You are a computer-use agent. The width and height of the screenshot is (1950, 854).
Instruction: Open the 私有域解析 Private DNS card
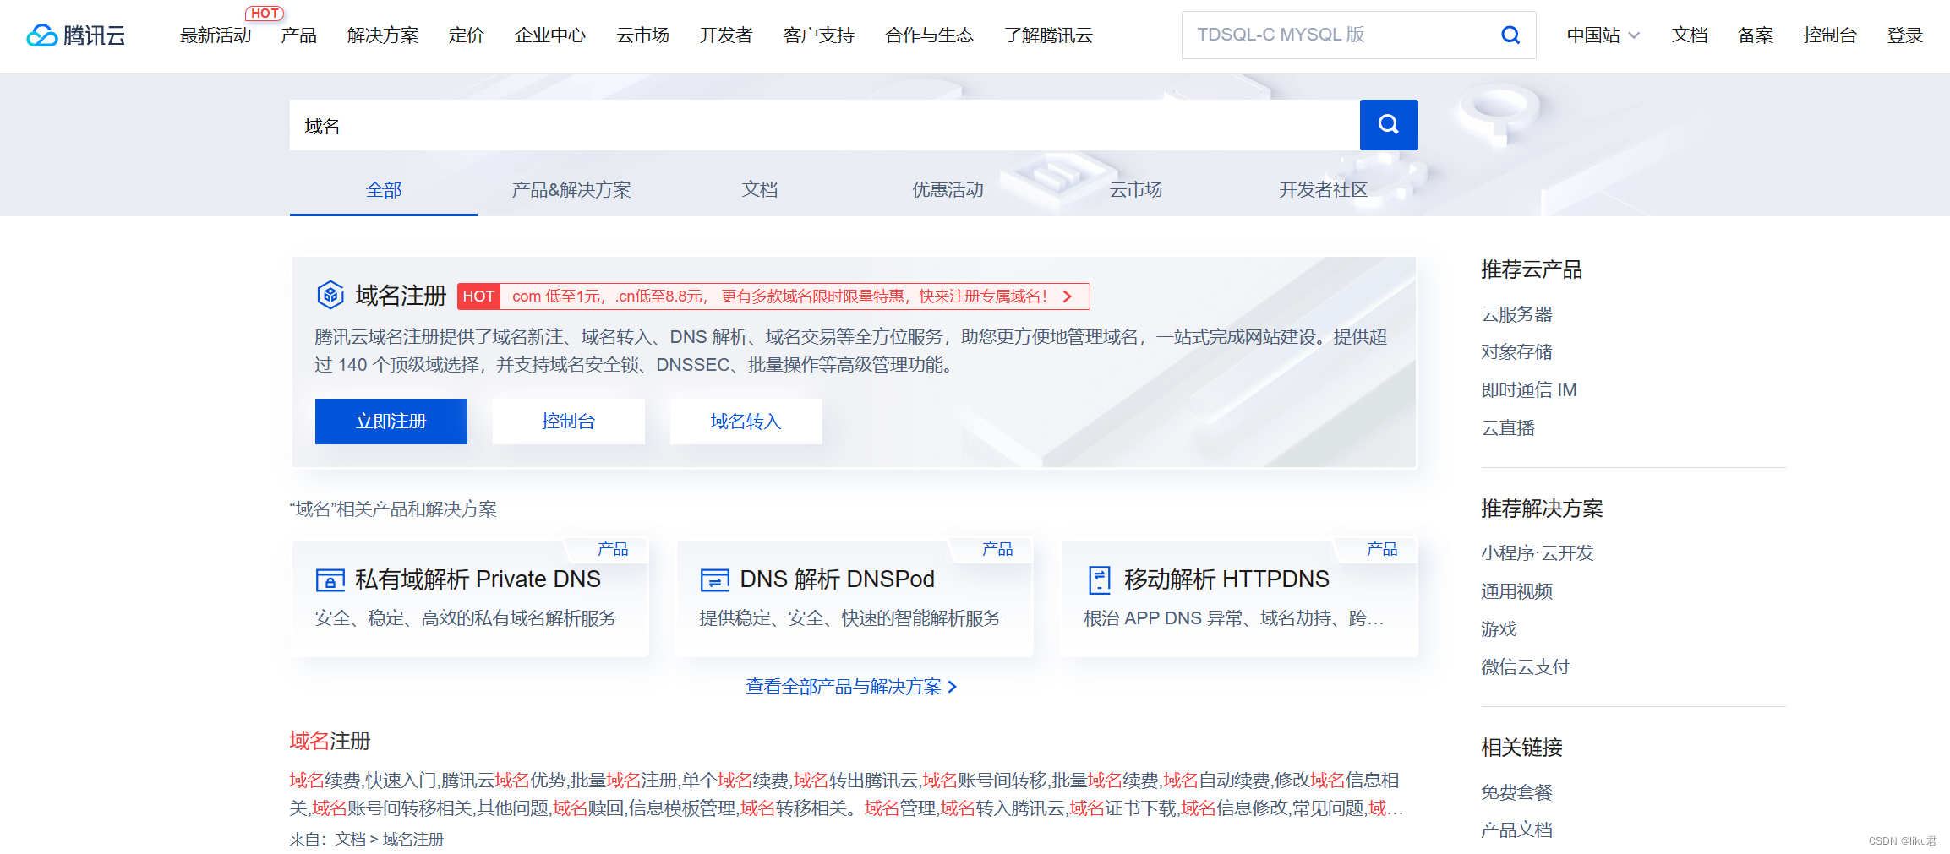(x=470, y=598)
